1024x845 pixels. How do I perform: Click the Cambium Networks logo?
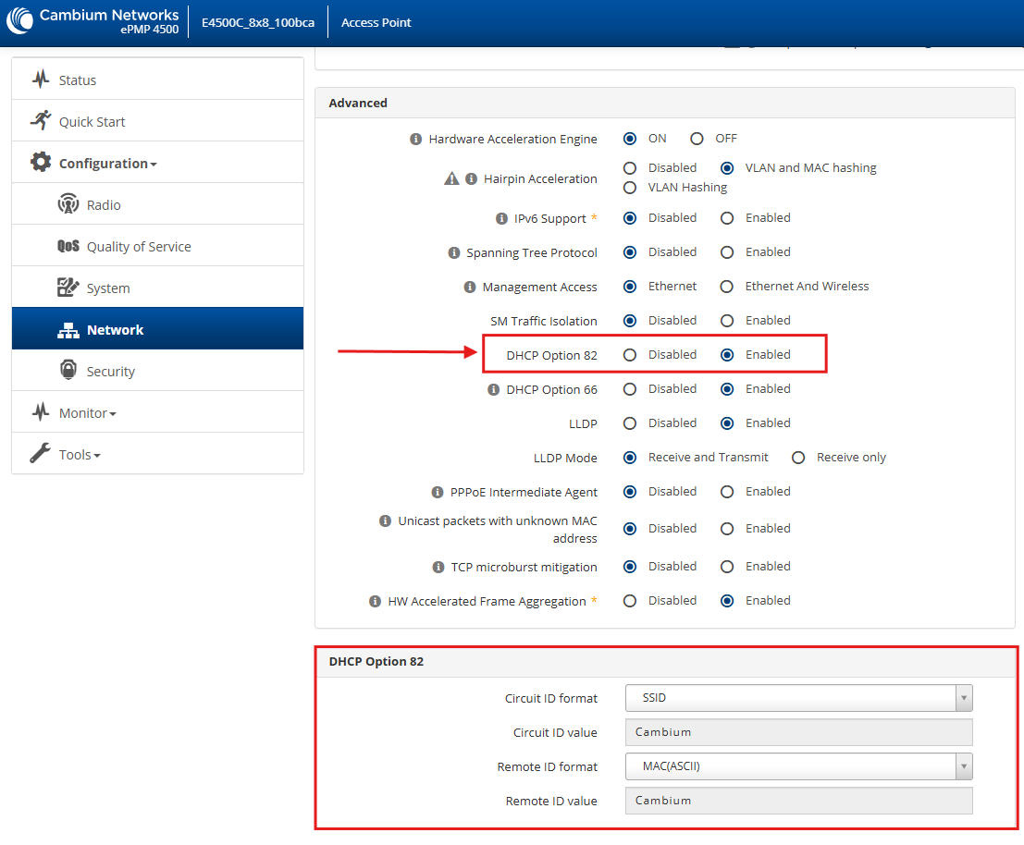(19, 20)
